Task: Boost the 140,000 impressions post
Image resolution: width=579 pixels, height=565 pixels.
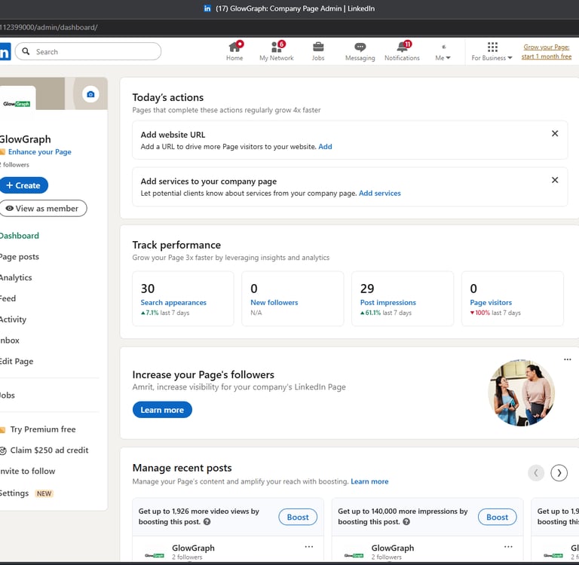Action: point(497,517)
